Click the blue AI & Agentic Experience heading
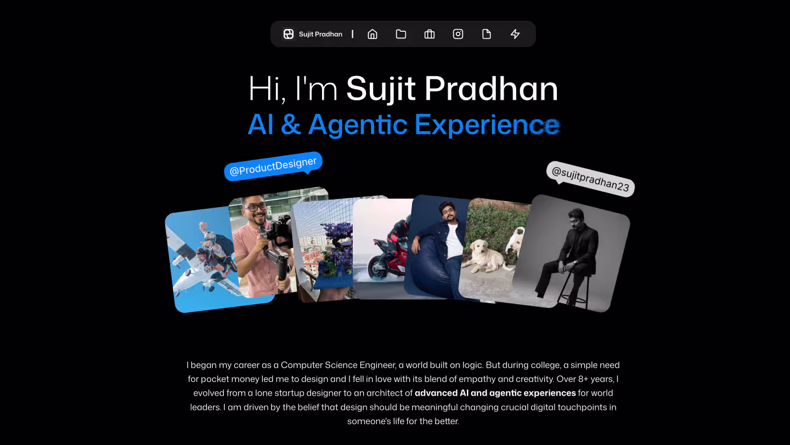Image resolution: width=790 pixels, height=445 pixels. click(404, 125)
